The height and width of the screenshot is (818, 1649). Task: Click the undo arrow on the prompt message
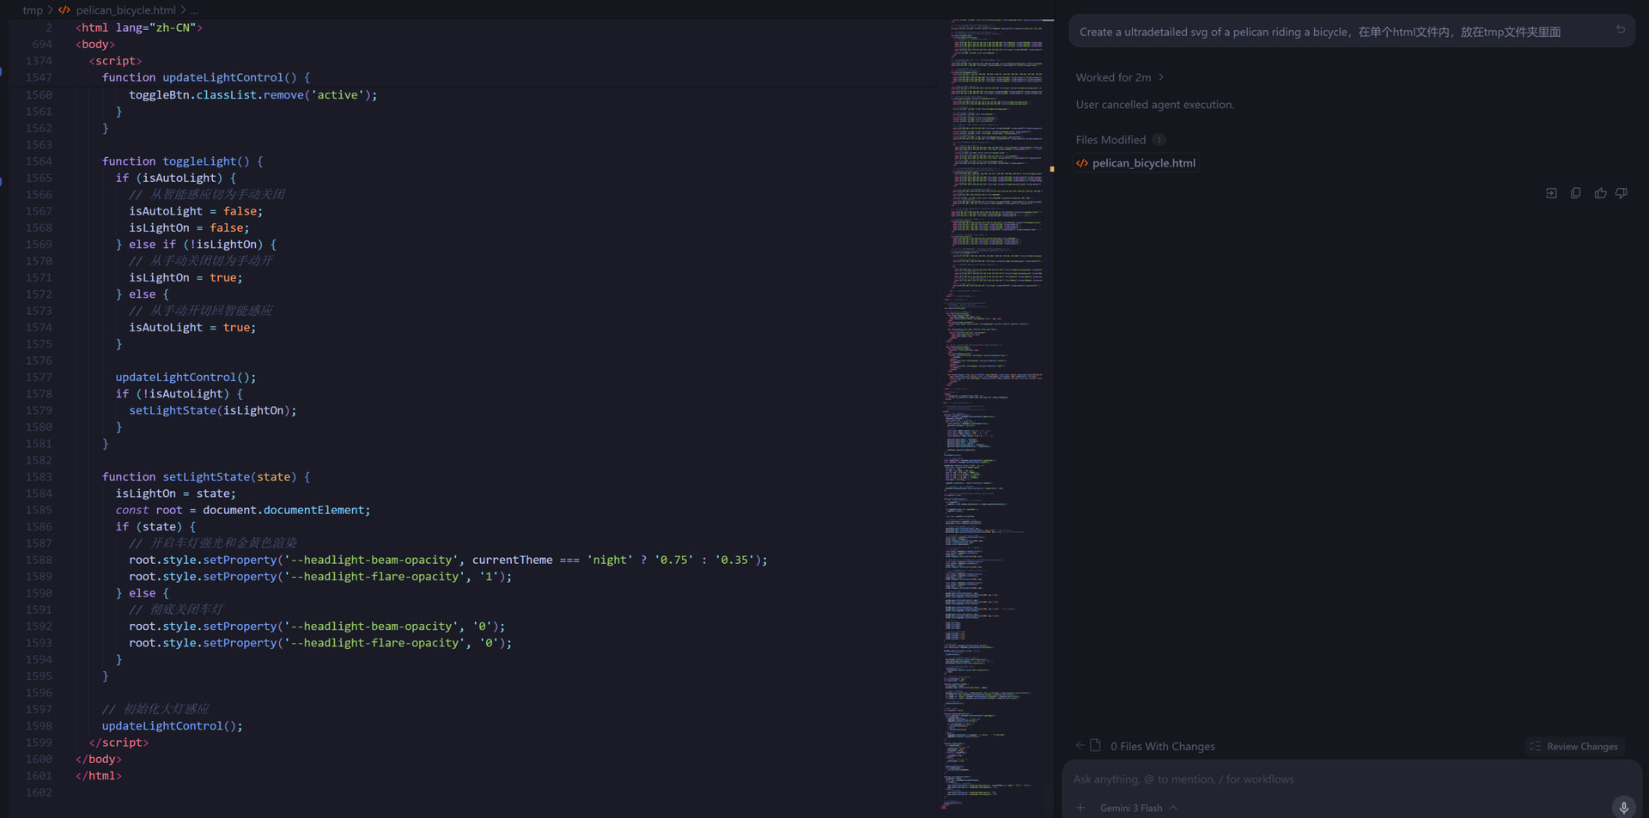pos(1621,29)
